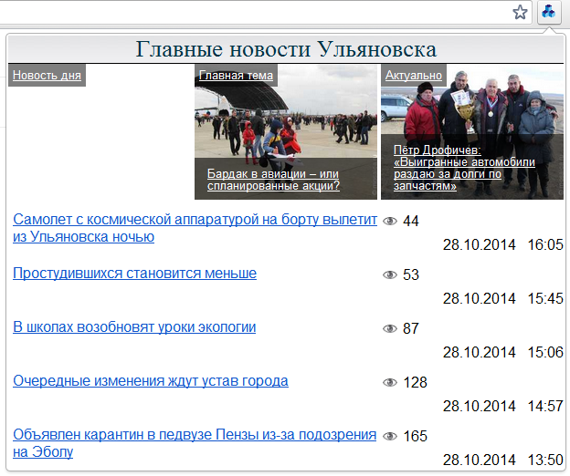Viewport: 570px width, 476px height.
Task: Click the eye icon beside 87 views
Action: click(390, 328)
